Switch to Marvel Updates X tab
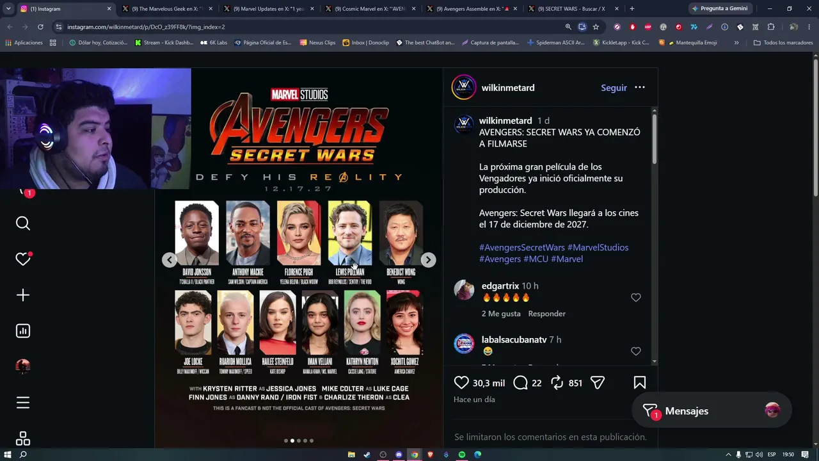This screenshot has width=819, height=461. click(269, 9)
